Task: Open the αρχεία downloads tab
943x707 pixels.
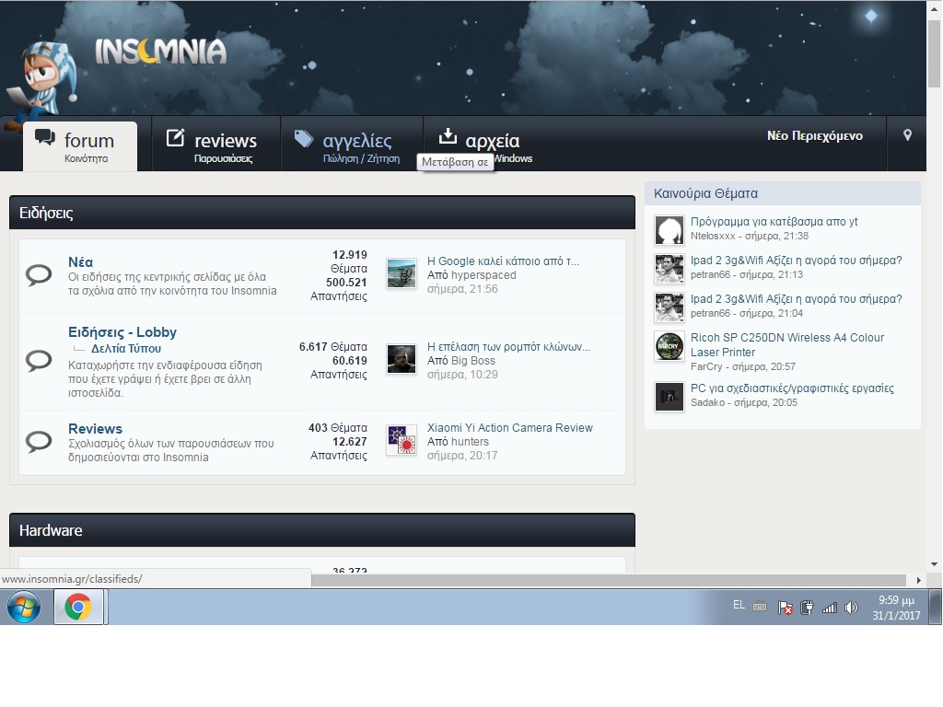Action: click(479, 141)
